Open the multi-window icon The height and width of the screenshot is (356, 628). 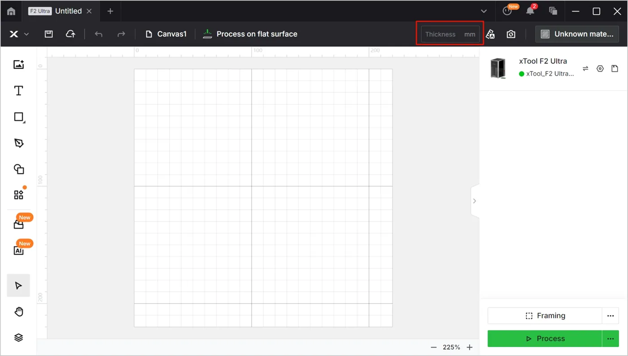click(x=553, y=11)
